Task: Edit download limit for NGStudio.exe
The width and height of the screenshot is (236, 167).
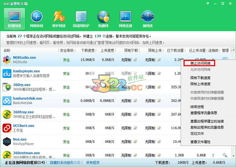Action: [135, 60]
